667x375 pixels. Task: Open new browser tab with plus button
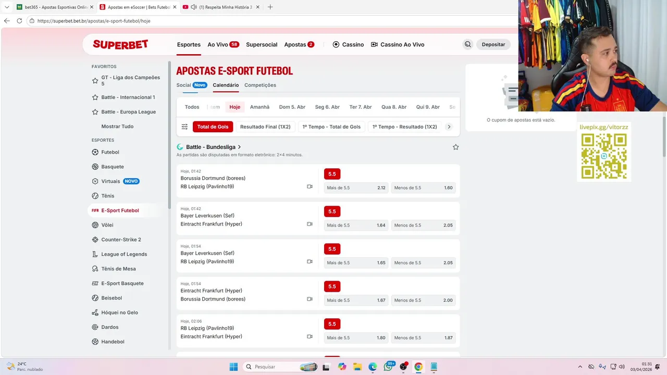[x=270, y=7]
